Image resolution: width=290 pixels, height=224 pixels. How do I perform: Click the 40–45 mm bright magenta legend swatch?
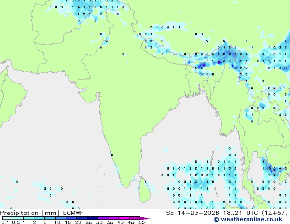click(124, 218)
